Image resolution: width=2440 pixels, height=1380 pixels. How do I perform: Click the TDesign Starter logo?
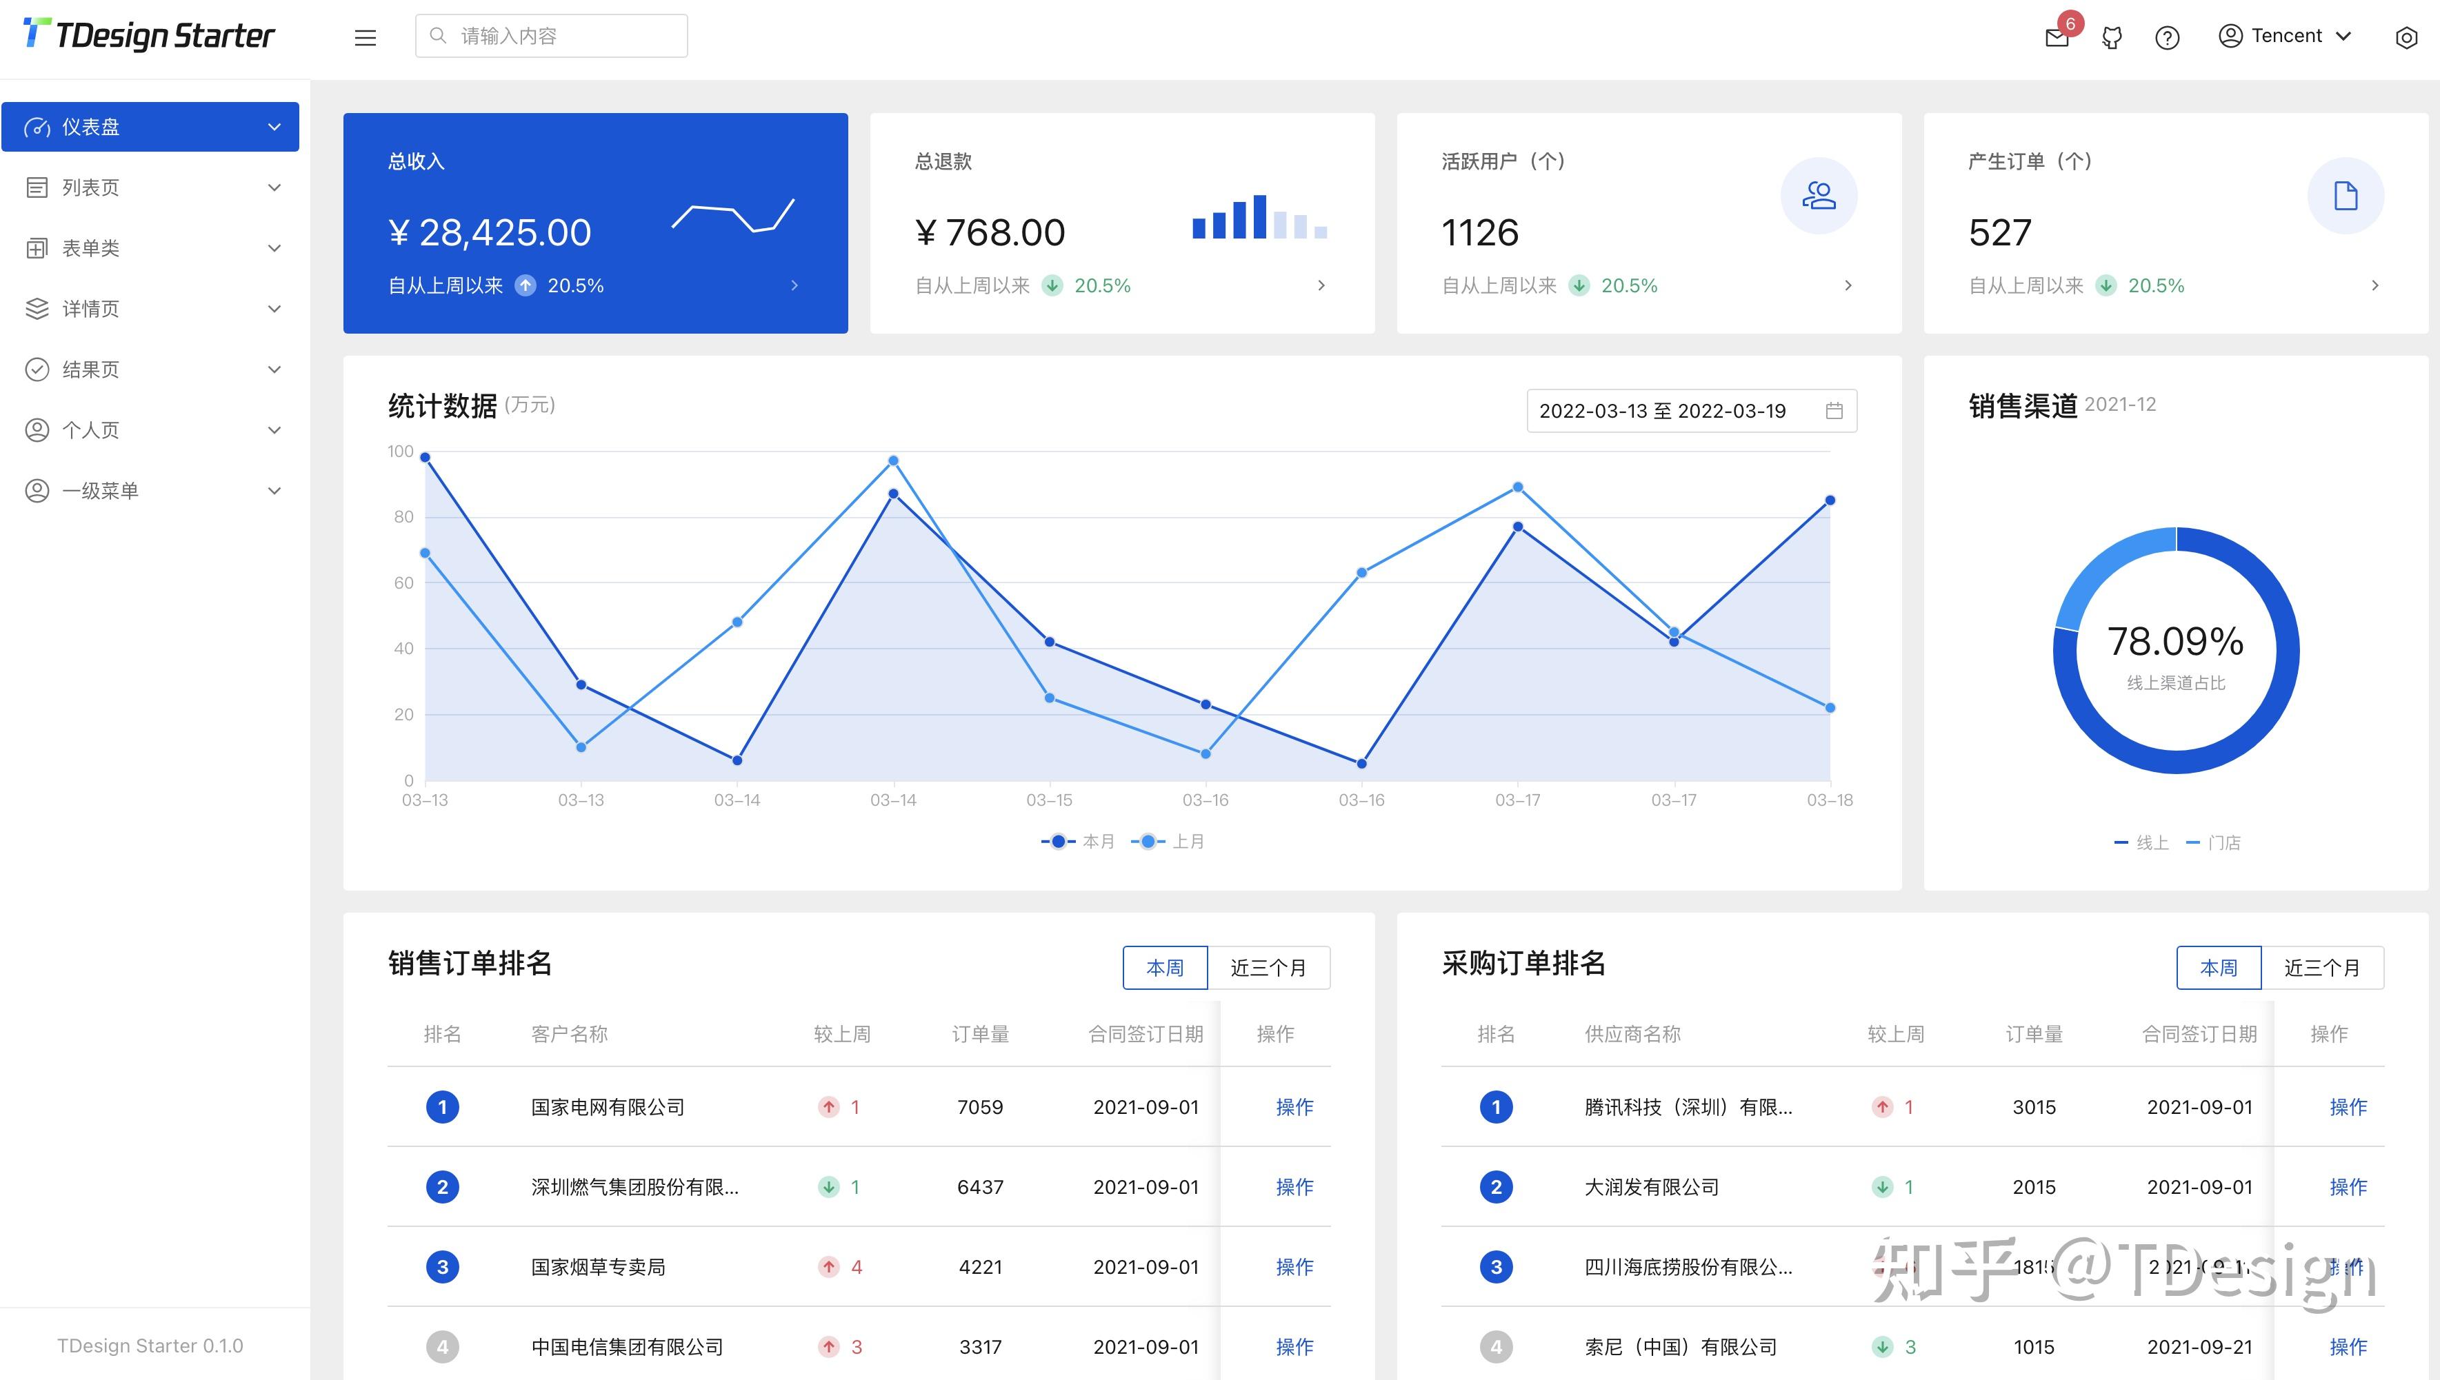[149, 35]
